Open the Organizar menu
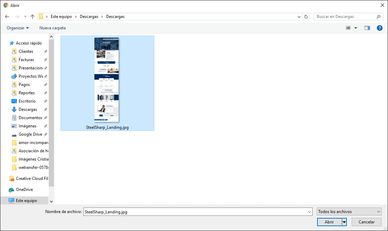Viewport: 388px width, 231px height. click(x=18, y=28)
